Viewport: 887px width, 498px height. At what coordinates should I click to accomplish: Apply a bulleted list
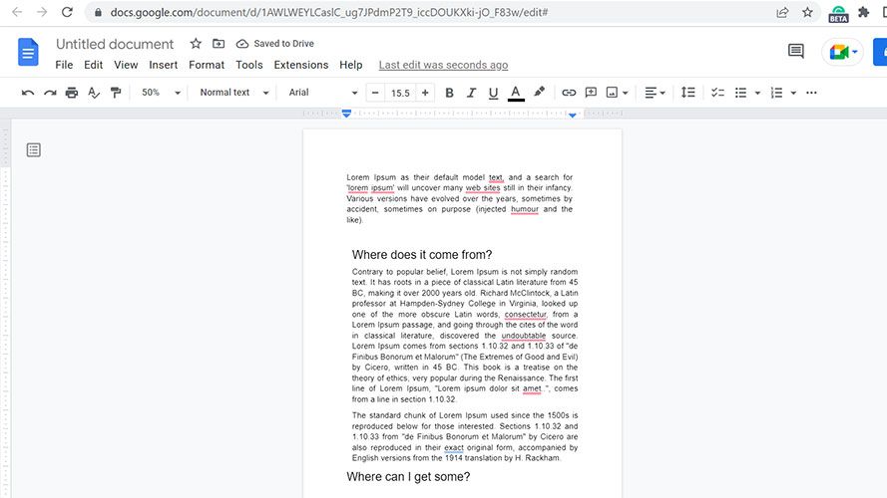[x=740, y=93]
